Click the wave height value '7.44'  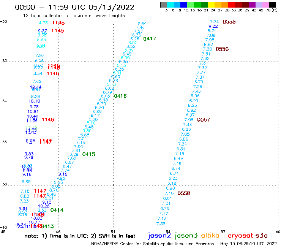pos(188,125)
